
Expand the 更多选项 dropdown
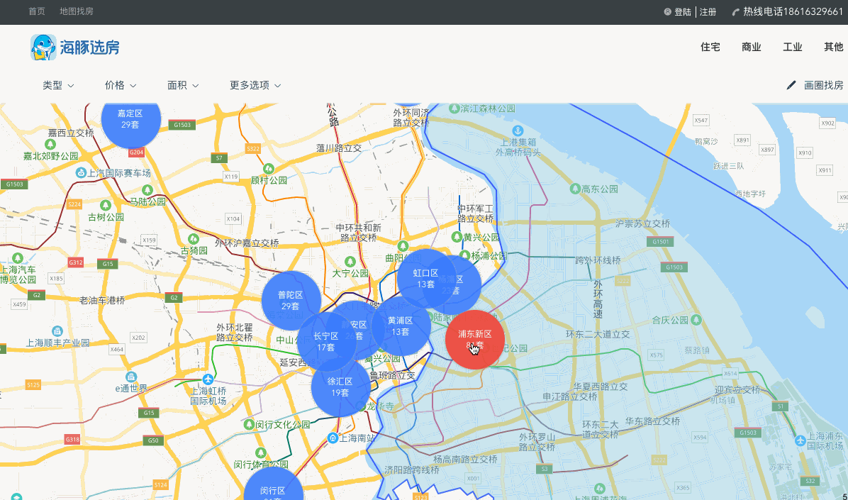[255, 85]
